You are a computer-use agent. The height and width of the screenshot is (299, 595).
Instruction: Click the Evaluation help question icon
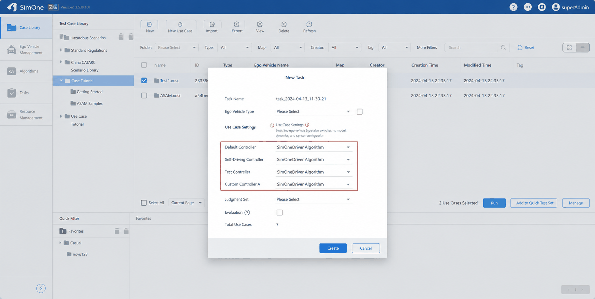tap(247, 213)
